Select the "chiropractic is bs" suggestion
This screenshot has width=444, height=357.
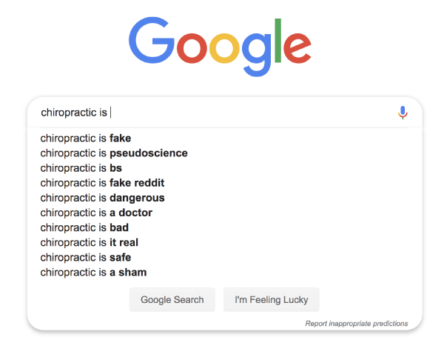pos(81,168)
